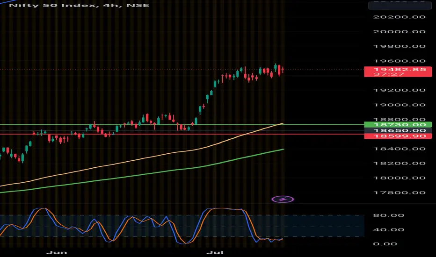Click the 37:27 candle countdown timer

(x=389, y=74)
